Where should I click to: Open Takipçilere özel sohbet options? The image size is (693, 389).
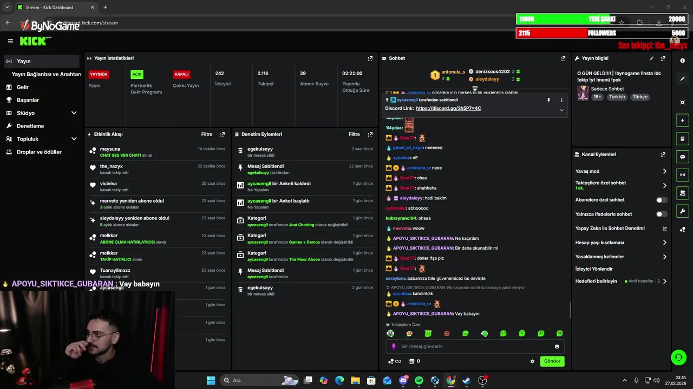click(x=621, y=185)
